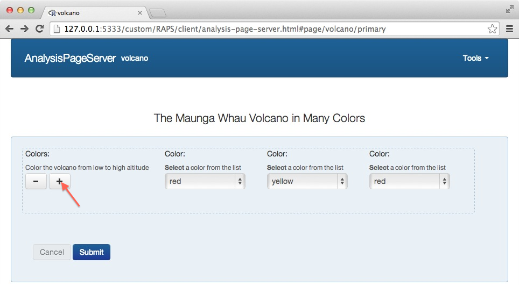Viewport: 519px width, 286px height.
Task: Open the rightmost Color dropdown set to red
Action: pyautogui.click(x=409, y=182)
